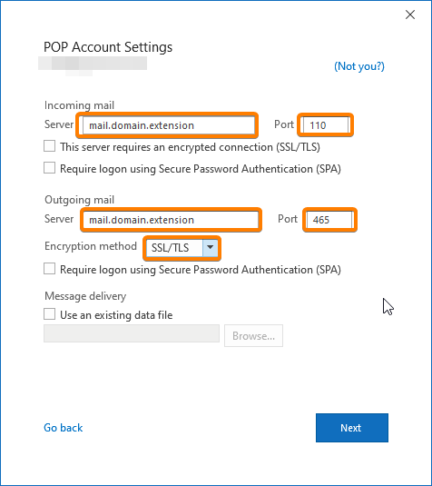Click the Message delivery section label
432x486 pixels.
point(85,296)
